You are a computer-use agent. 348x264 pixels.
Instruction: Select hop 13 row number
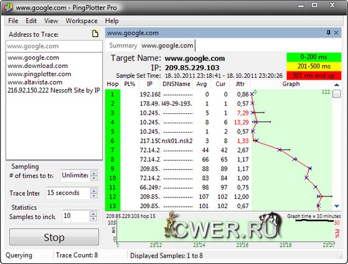(113, 206)
